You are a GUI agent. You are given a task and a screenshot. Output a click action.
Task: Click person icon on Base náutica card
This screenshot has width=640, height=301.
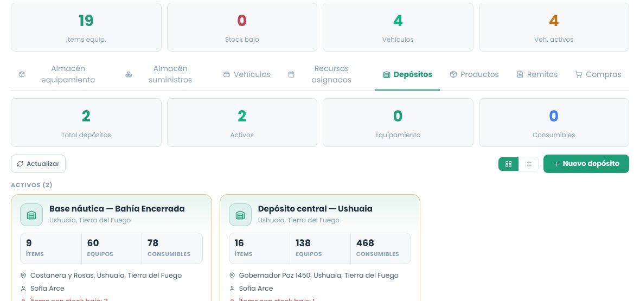(x=23, y=289)
